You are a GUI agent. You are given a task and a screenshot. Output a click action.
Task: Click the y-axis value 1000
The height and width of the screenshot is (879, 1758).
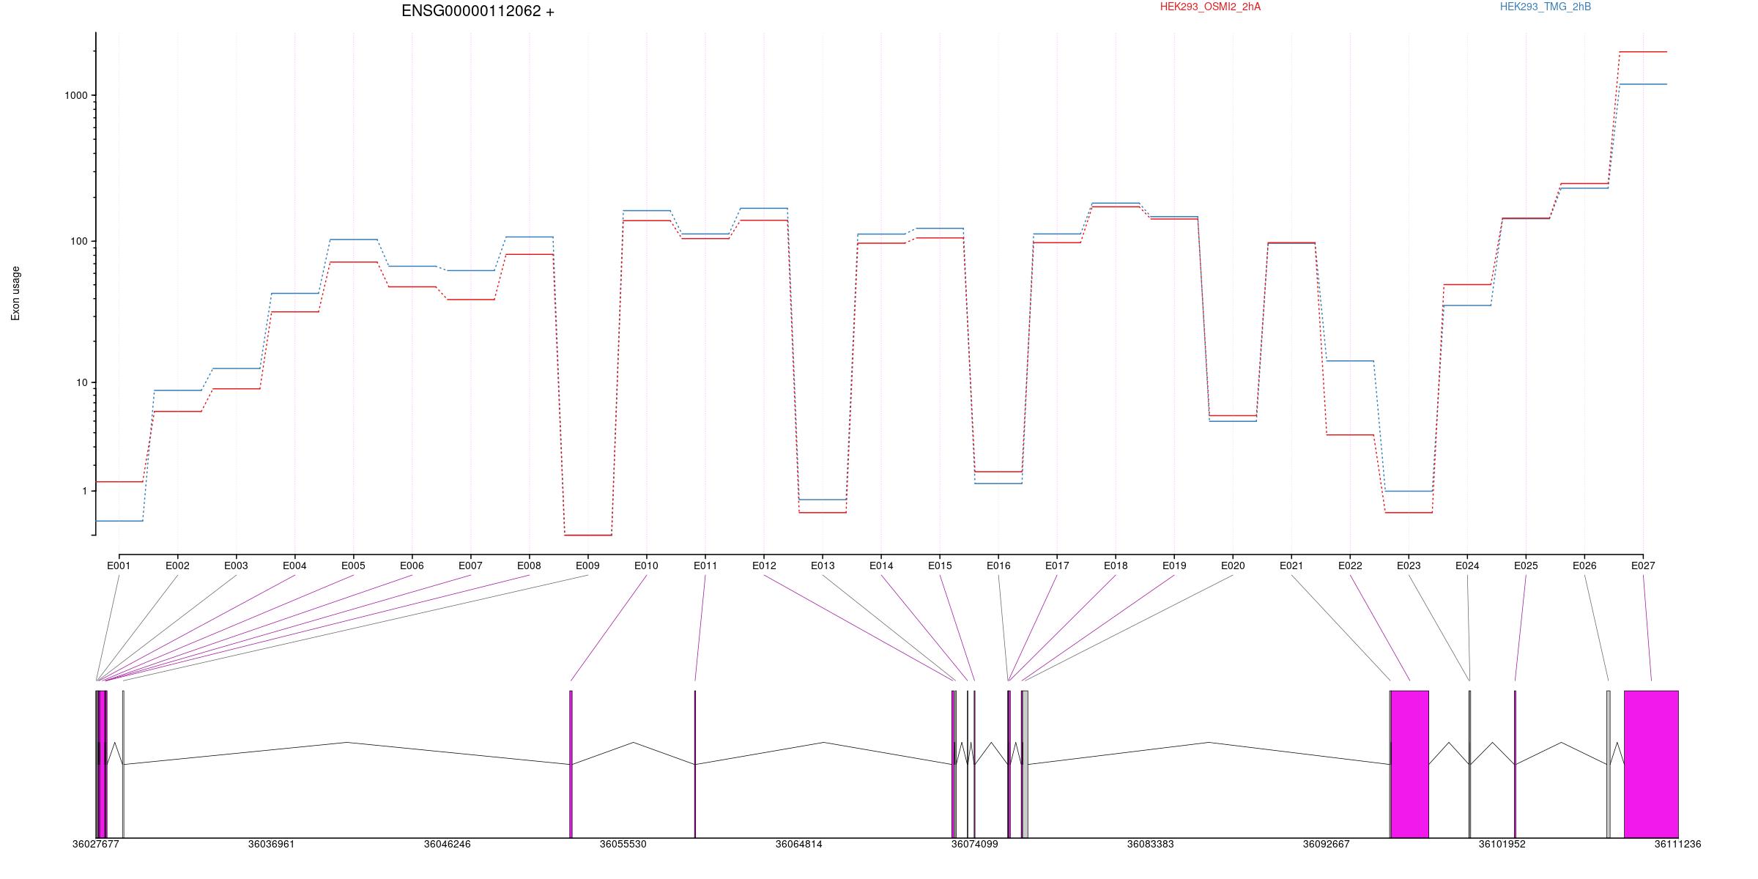(75, 95)
